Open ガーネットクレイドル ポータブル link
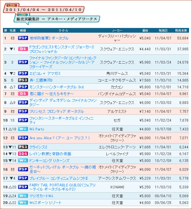 (x=63, y=169)
